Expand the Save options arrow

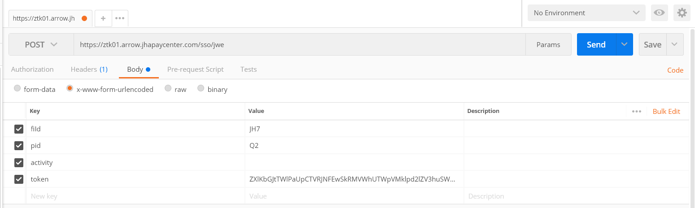(x=674, y=44)
